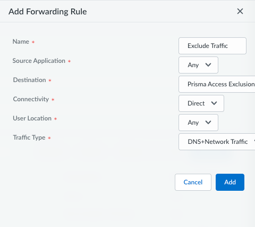Open the Source Application dropdown

(x=198, y=65)
